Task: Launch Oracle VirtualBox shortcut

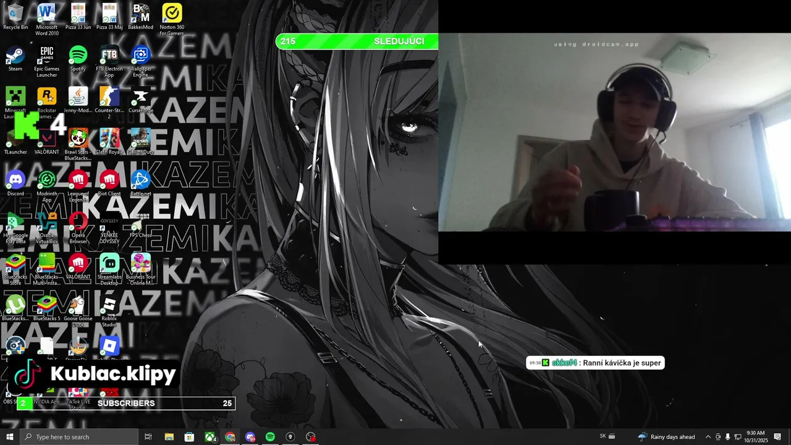Action: click(47, 227)
